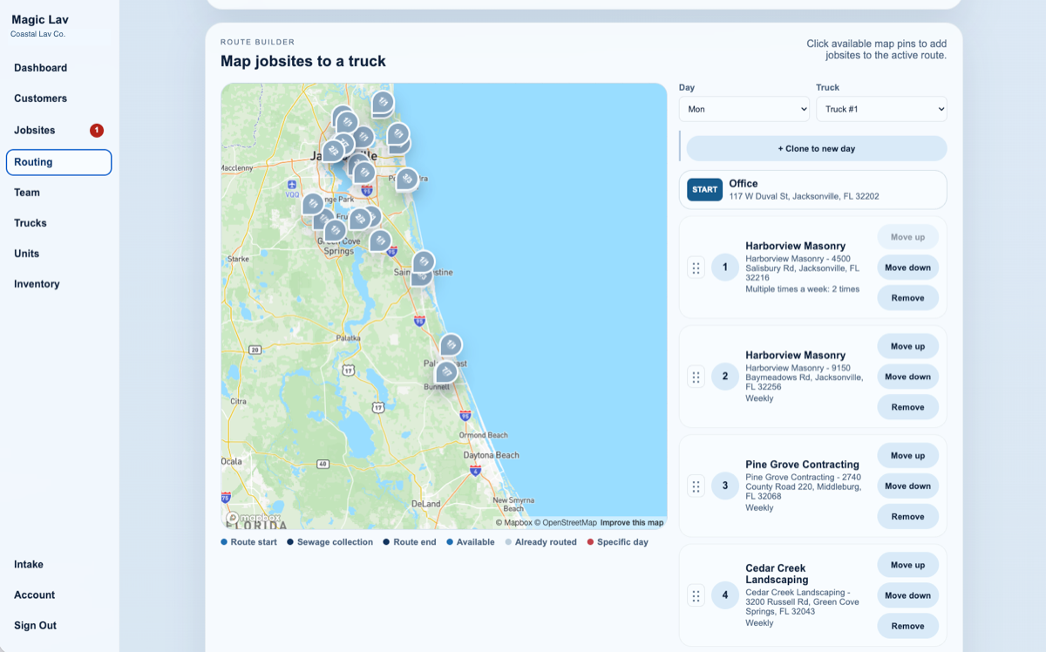Image resolution: width=1046 pixels, height=652 pixels.
Task: Click the stop number 2 circle
Action: 725,377
